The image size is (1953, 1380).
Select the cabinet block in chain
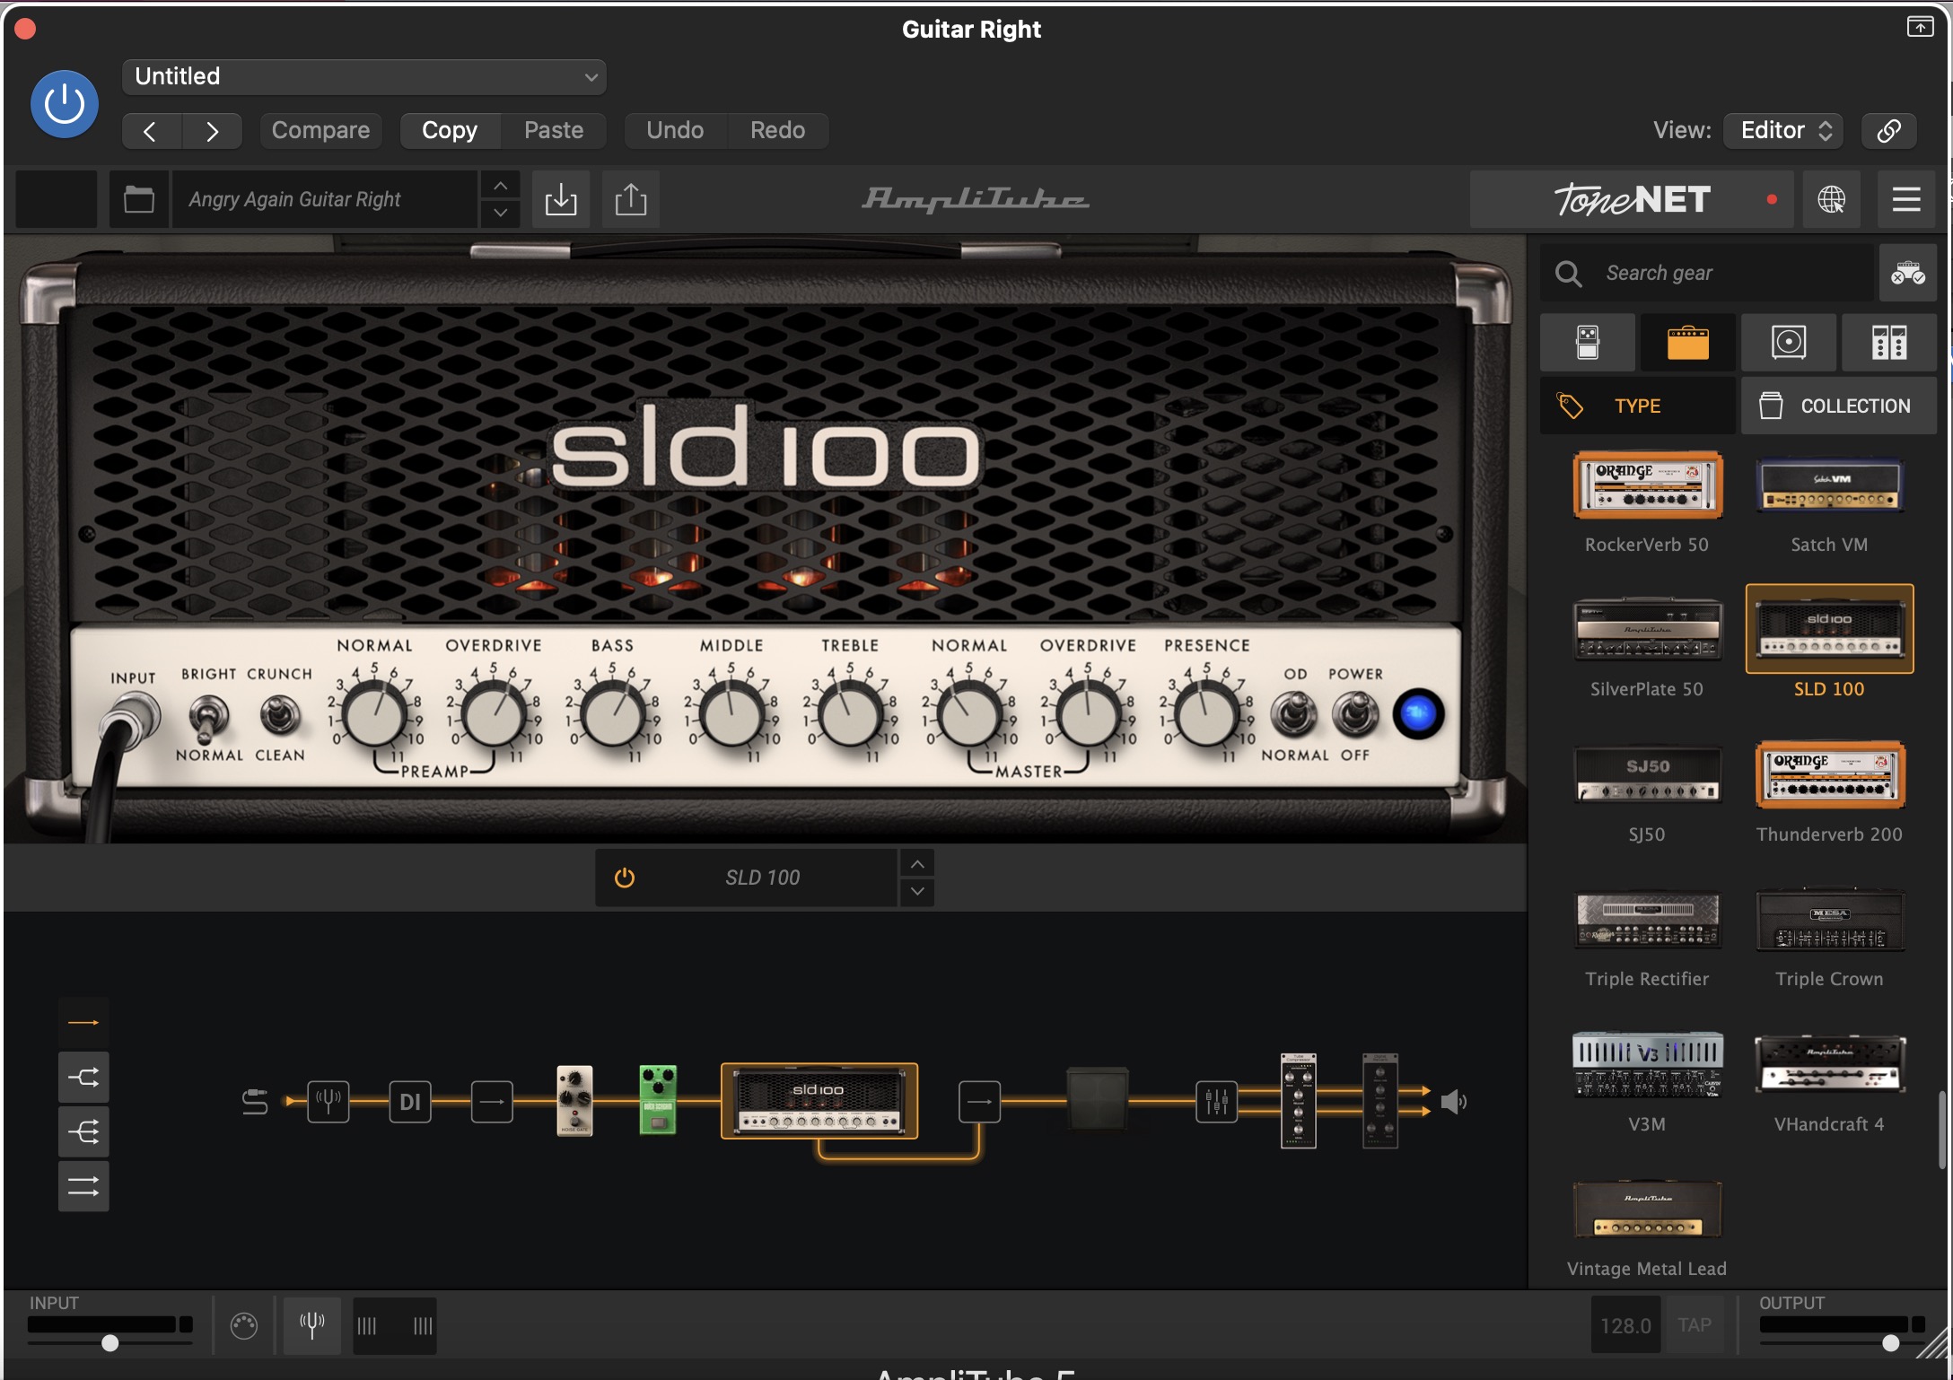[1098, 1099]
